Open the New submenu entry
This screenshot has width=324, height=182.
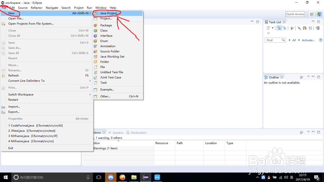click(x=46, y=13)
